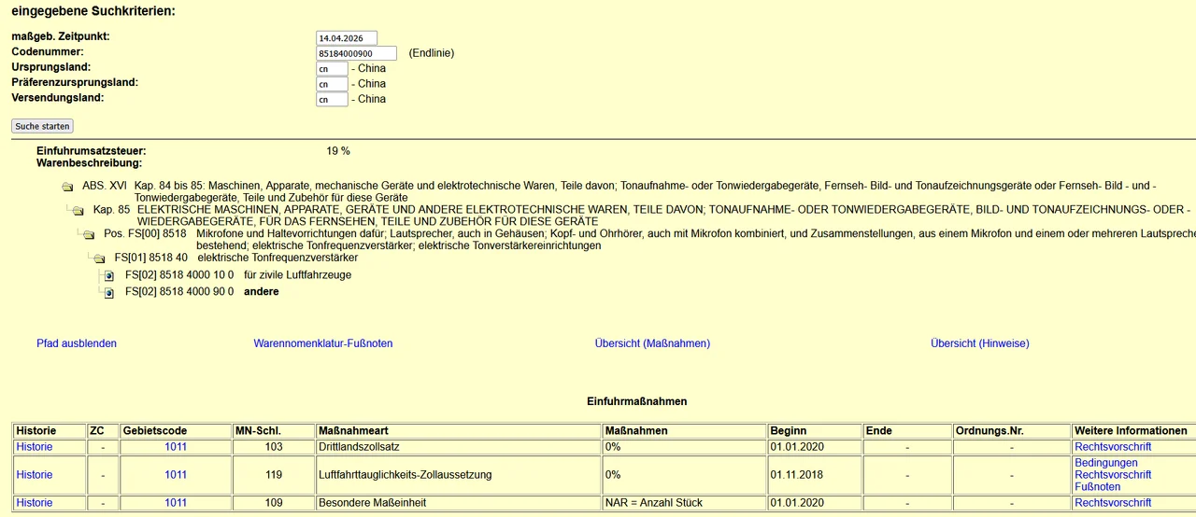Hide path via Pfad ausblenden link
The width and height of the screenshot is (1196, 517).
(77, 343)
